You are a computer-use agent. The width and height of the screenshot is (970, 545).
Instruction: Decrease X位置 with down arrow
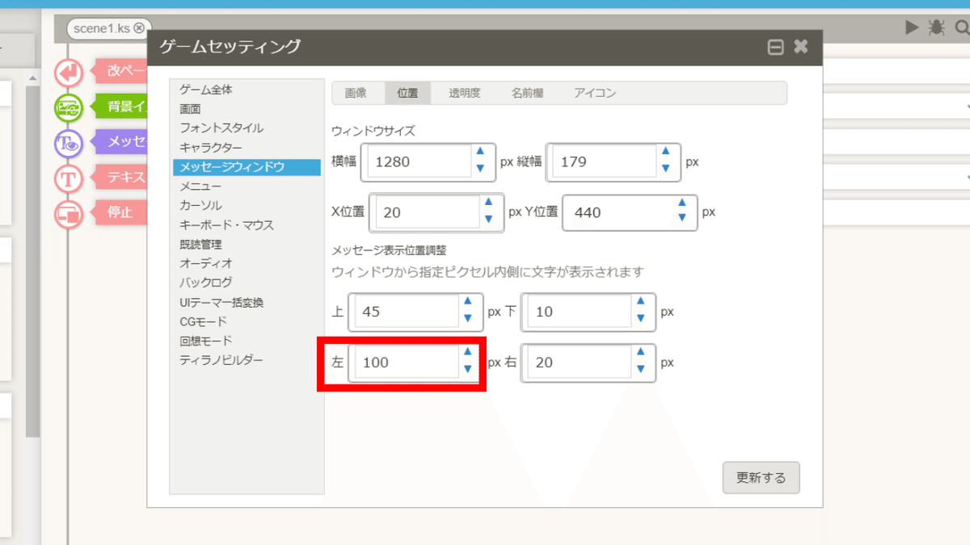click(x=488, y=220)
